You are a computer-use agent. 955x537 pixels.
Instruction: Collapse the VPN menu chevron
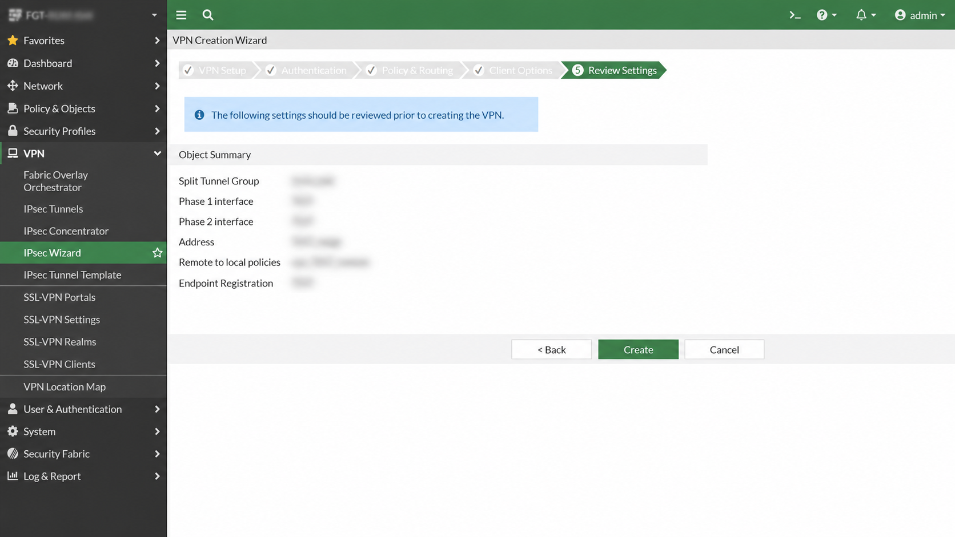[x=157, y=153]
